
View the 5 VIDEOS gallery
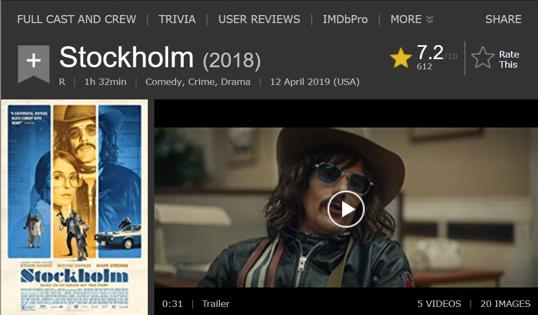[x=439, y=304]
